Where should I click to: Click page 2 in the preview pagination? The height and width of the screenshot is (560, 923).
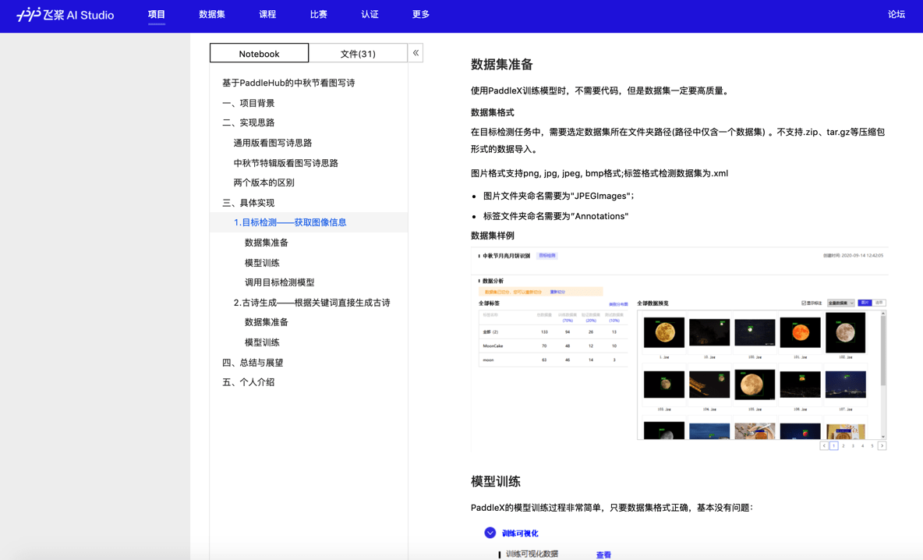click(843, 446)
